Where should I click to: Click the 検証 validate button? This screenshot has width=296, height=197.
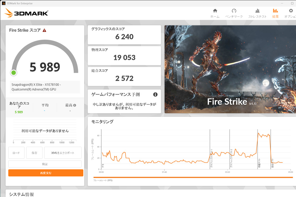click(x=45, y=164)
